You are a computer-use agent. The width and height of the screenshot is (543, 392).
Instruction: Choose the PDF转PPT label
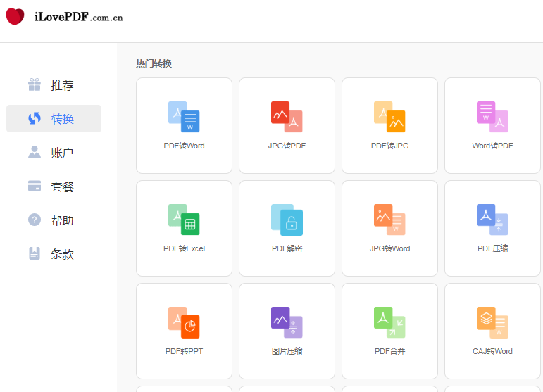(184, 351)
